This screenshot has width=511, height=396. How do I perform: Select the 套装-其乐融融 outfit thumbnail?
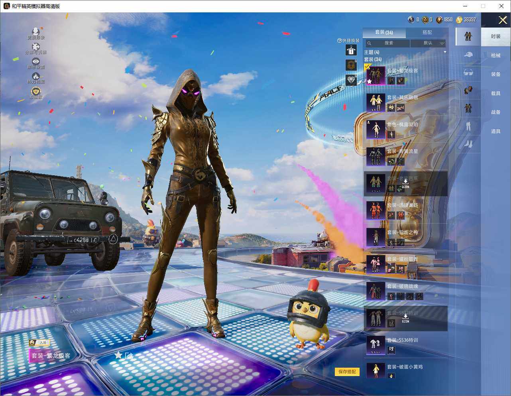tap(376, 103)
